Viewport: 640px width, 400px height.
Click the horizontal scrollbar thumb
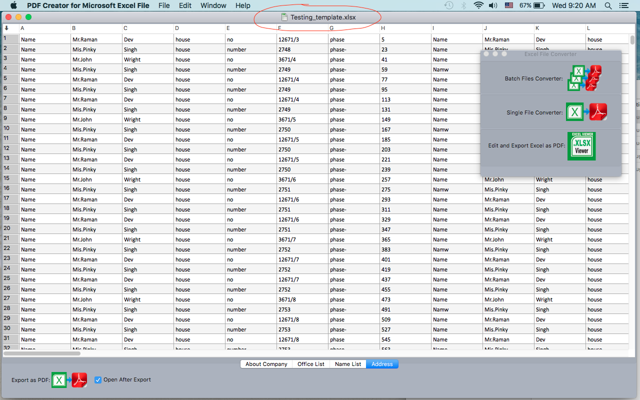[x=42, y=353]
